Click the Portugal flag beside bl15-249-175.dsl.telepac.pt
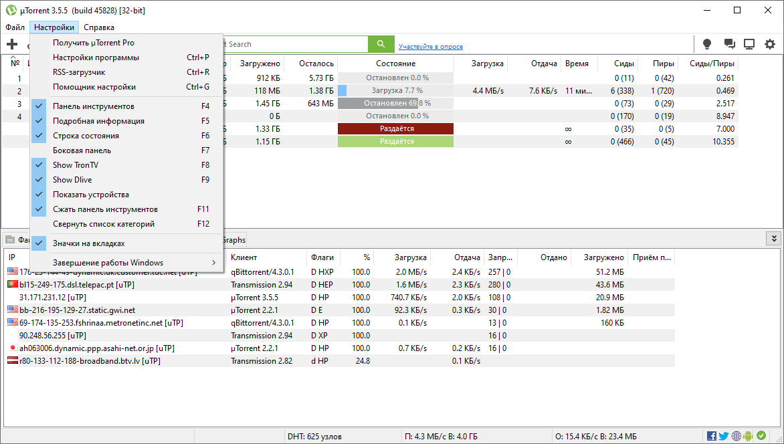The image size is (784, 444). [x=13, y=284]
